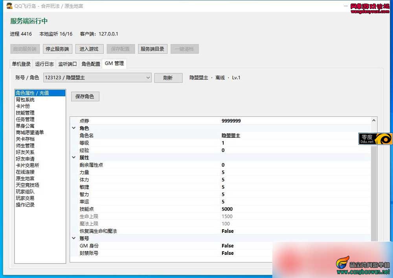The height and width of the screenshot is (278, 393).
Task: Click the 停止服务端 button
Action: (x=57, y=49)
